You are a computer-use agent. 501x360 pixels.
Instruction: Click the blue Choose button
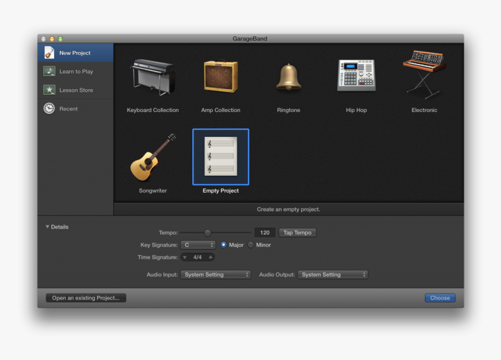(x=440, y=298)
